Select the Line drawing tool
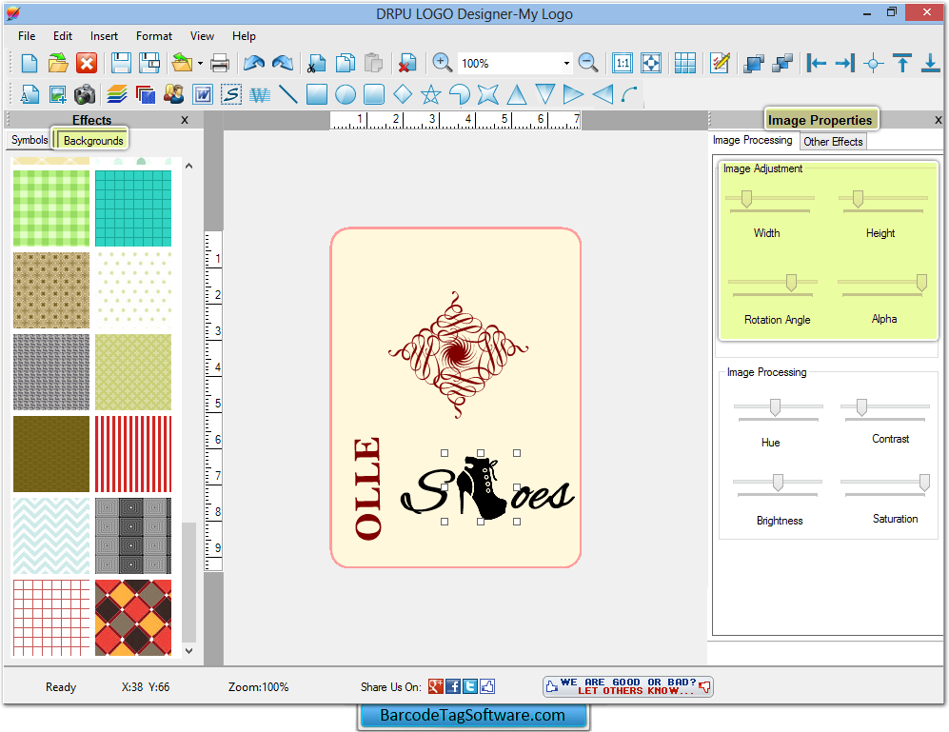 click(x=288, y=94)
